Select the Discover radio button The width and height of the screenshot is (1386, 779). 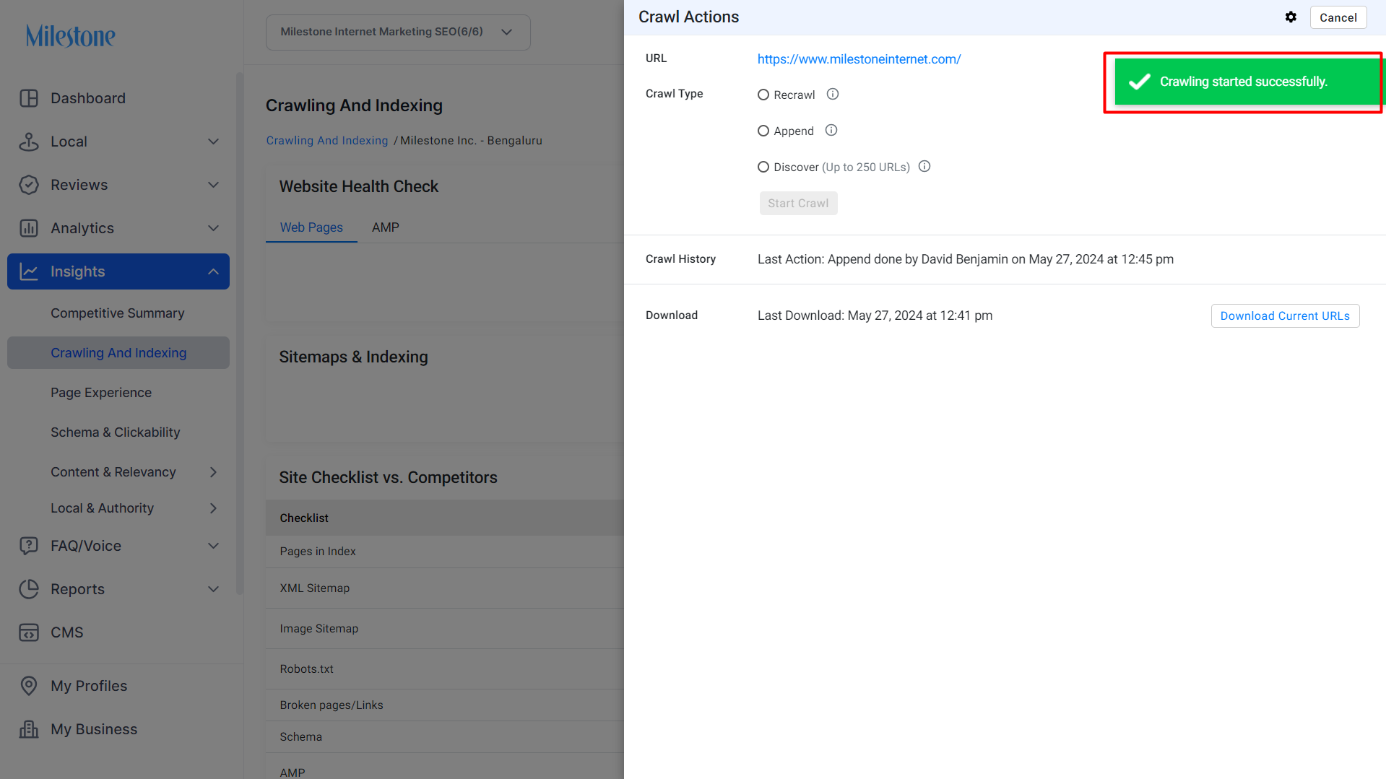point(763,167)
